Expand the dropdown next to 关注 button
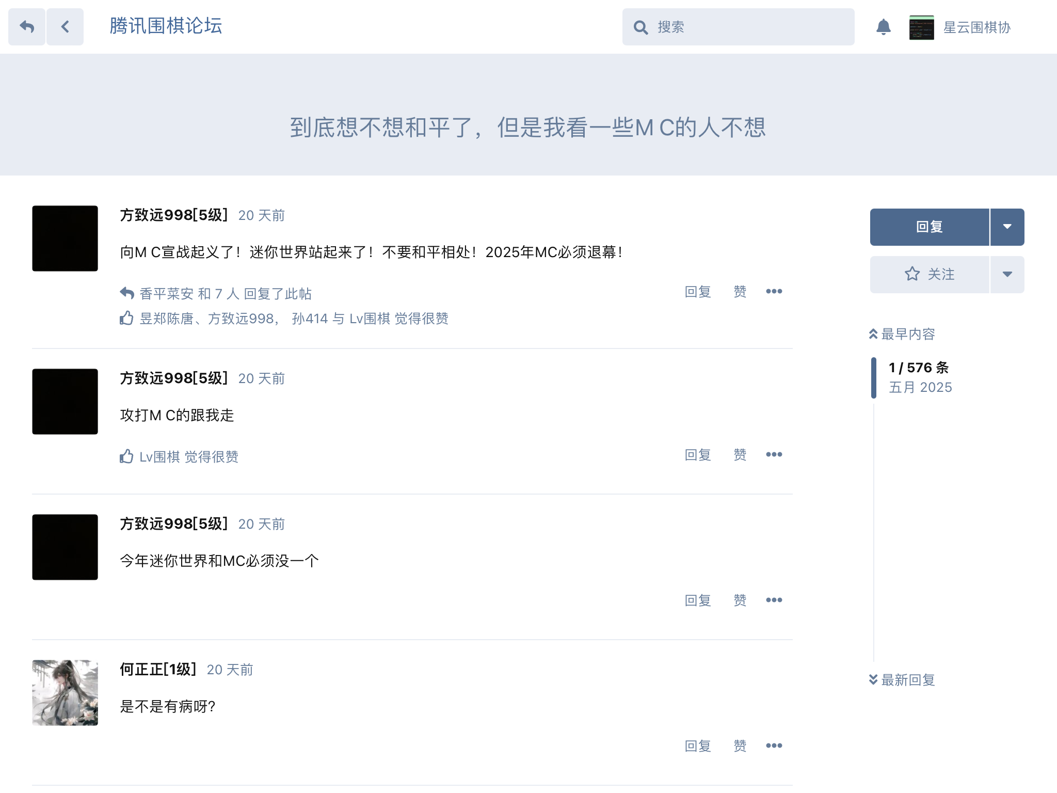This screenshot has width=1057, height=793. pyautogui.click(x=1007, y=275)
